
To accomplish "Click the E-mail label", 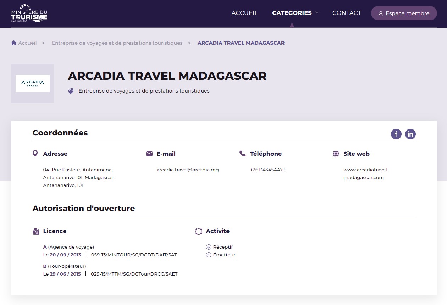I will click(166, 154).
